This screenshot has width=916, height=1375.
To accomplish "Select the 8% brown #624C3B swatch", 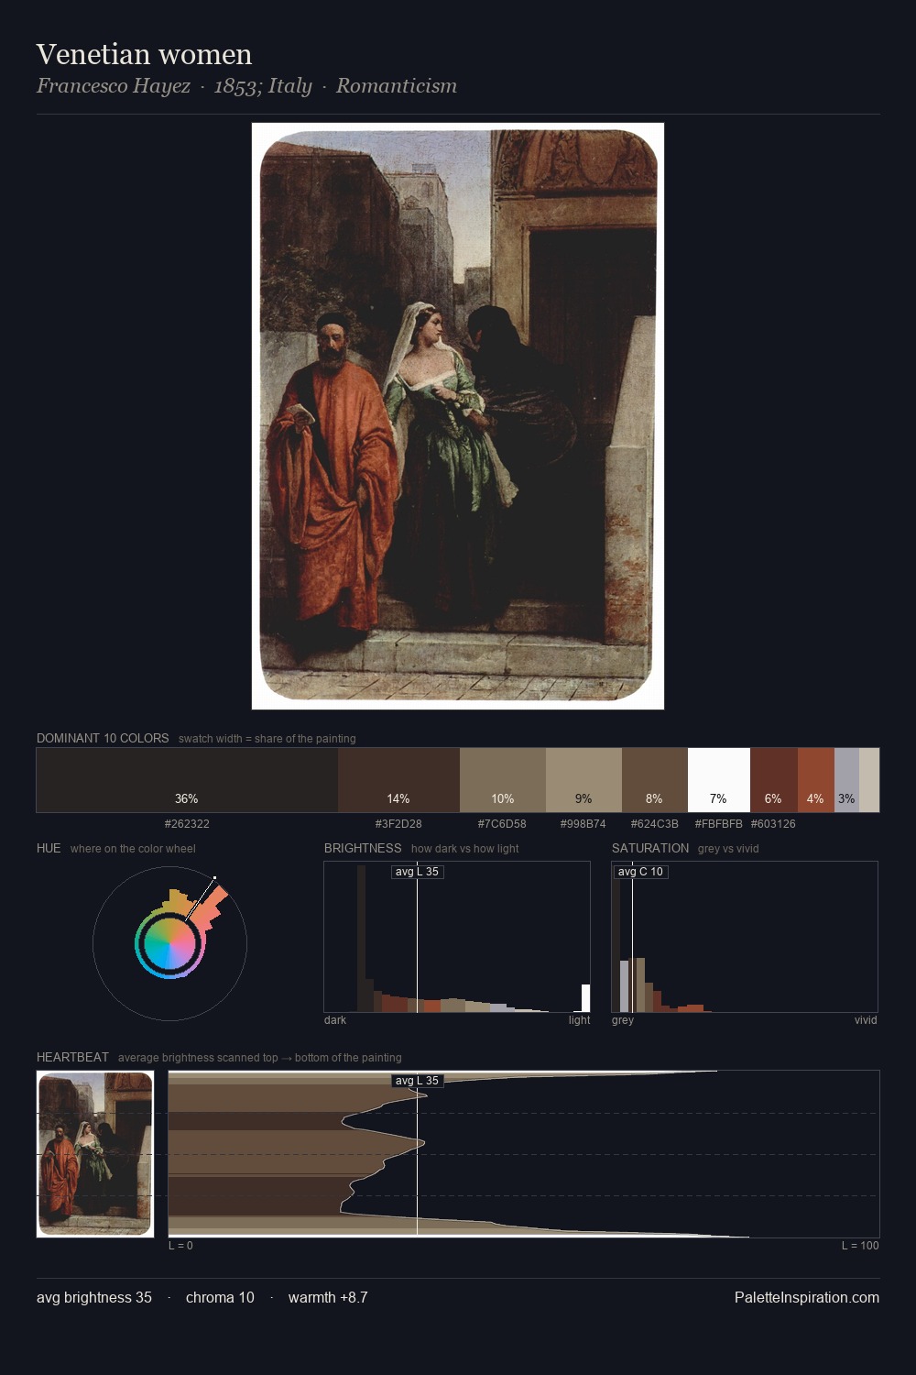I will [654, 780].
